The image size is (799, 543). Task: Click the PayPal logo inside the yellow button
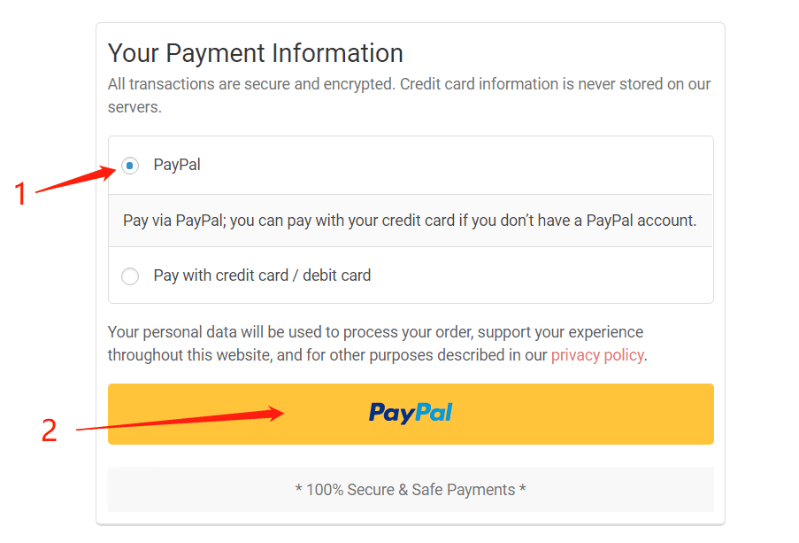point(411,413)
